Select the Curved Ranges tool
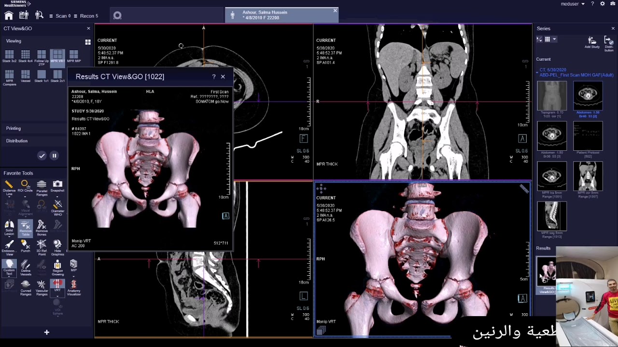 click(25, 287)
